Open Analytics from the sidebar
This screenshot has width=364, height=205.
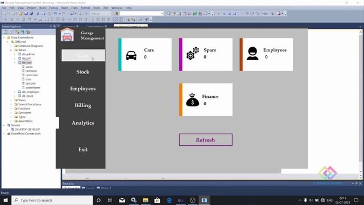click(83, 123)
